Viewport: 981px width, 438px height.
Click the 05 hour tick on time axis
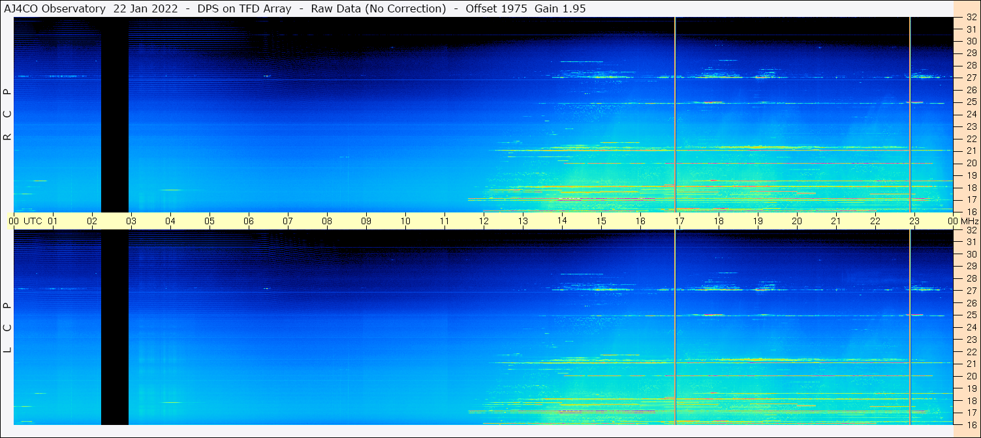coord(210,221)
